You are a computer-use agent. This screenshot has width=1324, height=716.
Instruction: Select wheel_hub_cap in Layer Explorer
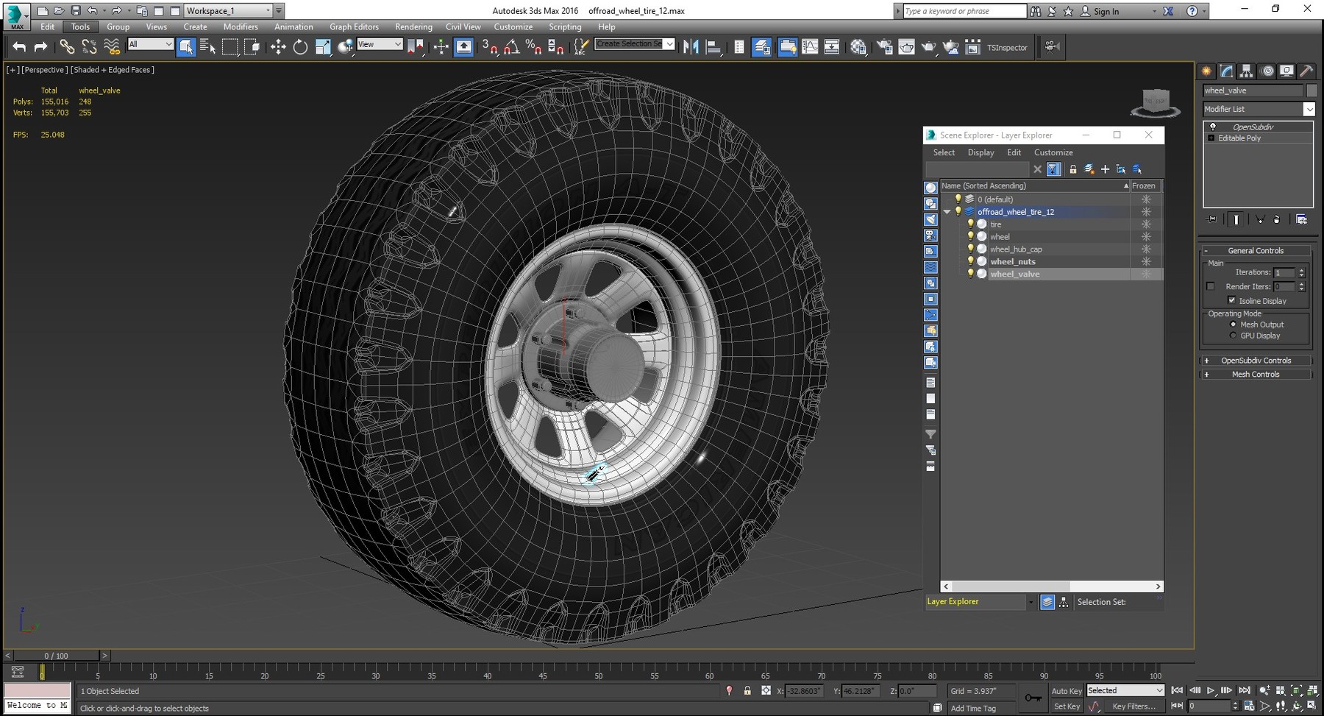tap(1015, 249)
